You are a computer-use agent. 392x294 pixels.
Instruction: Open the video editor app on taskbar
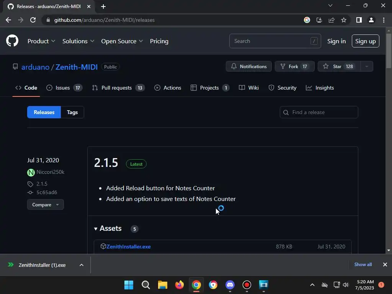(x=263, y=285)
